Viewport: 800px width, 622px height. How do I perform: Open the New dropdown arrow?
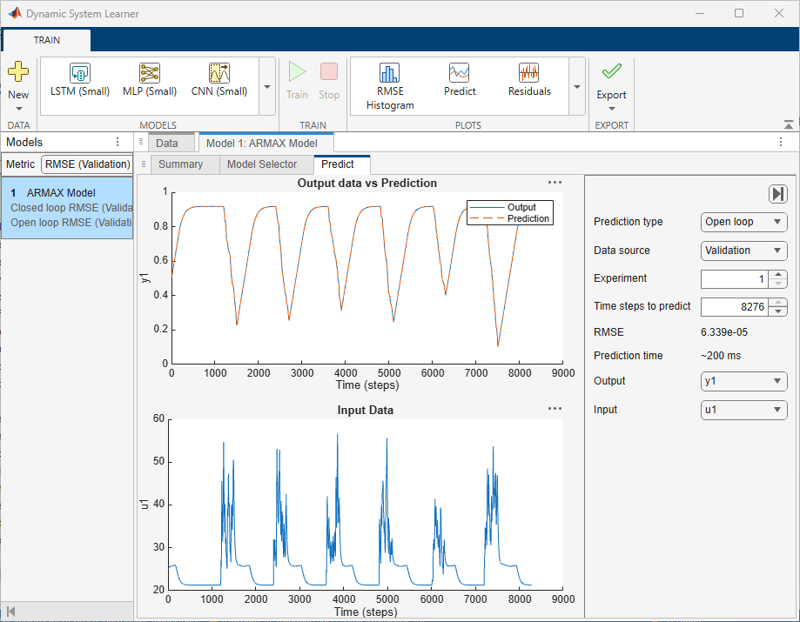coord(19,109)
